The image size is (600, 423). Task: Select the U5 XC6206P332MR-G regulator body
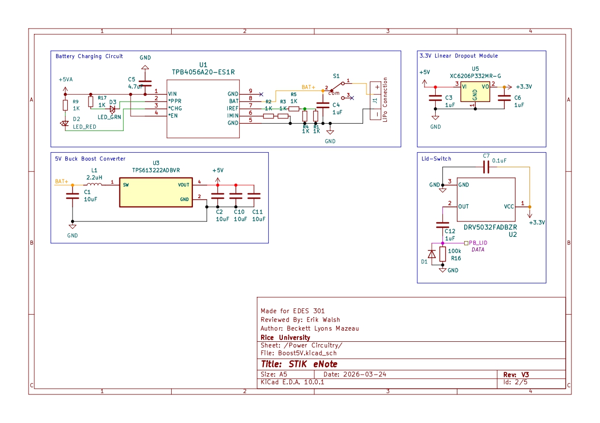(x=475, y=92)
